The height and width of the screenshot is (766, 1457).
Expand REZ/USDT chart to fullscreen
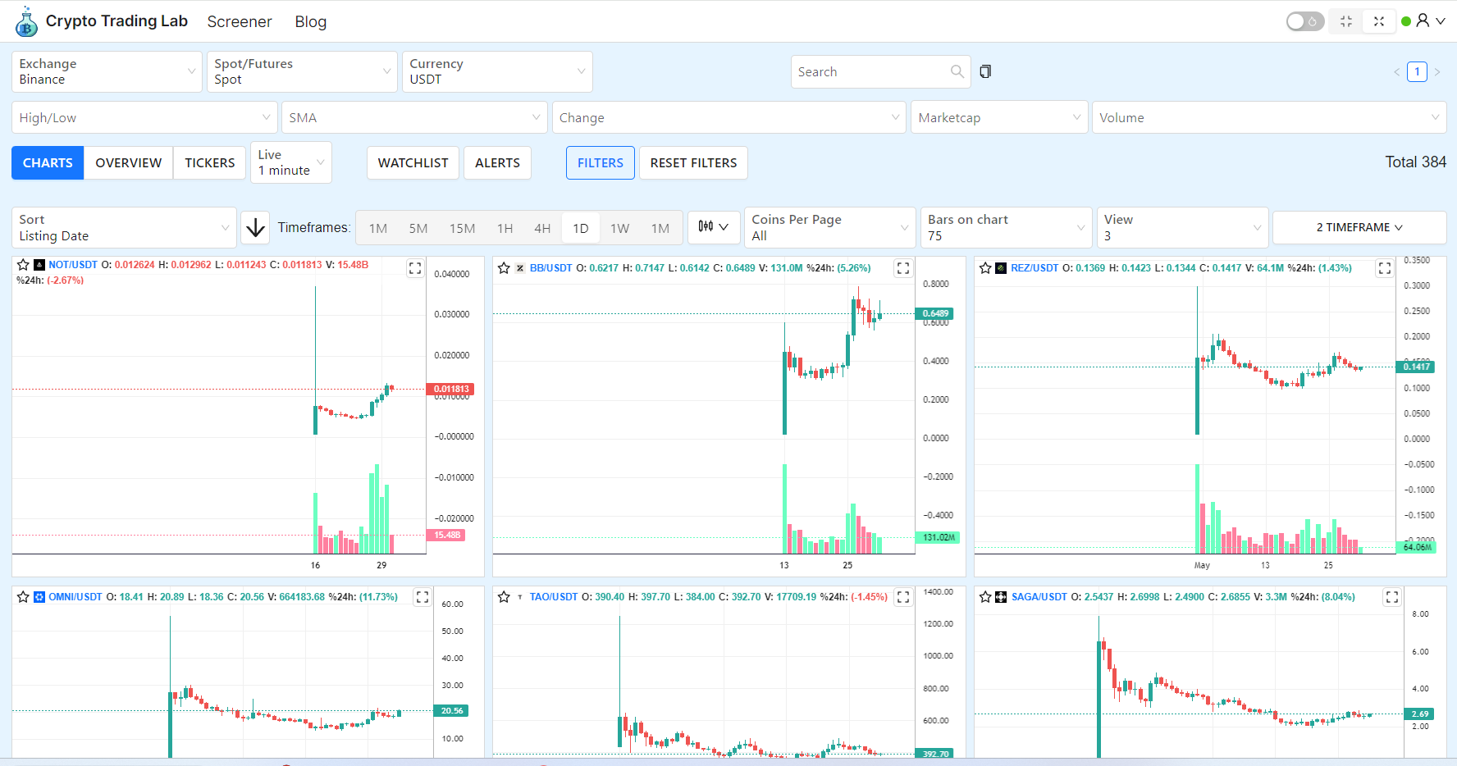(1385, 268)
